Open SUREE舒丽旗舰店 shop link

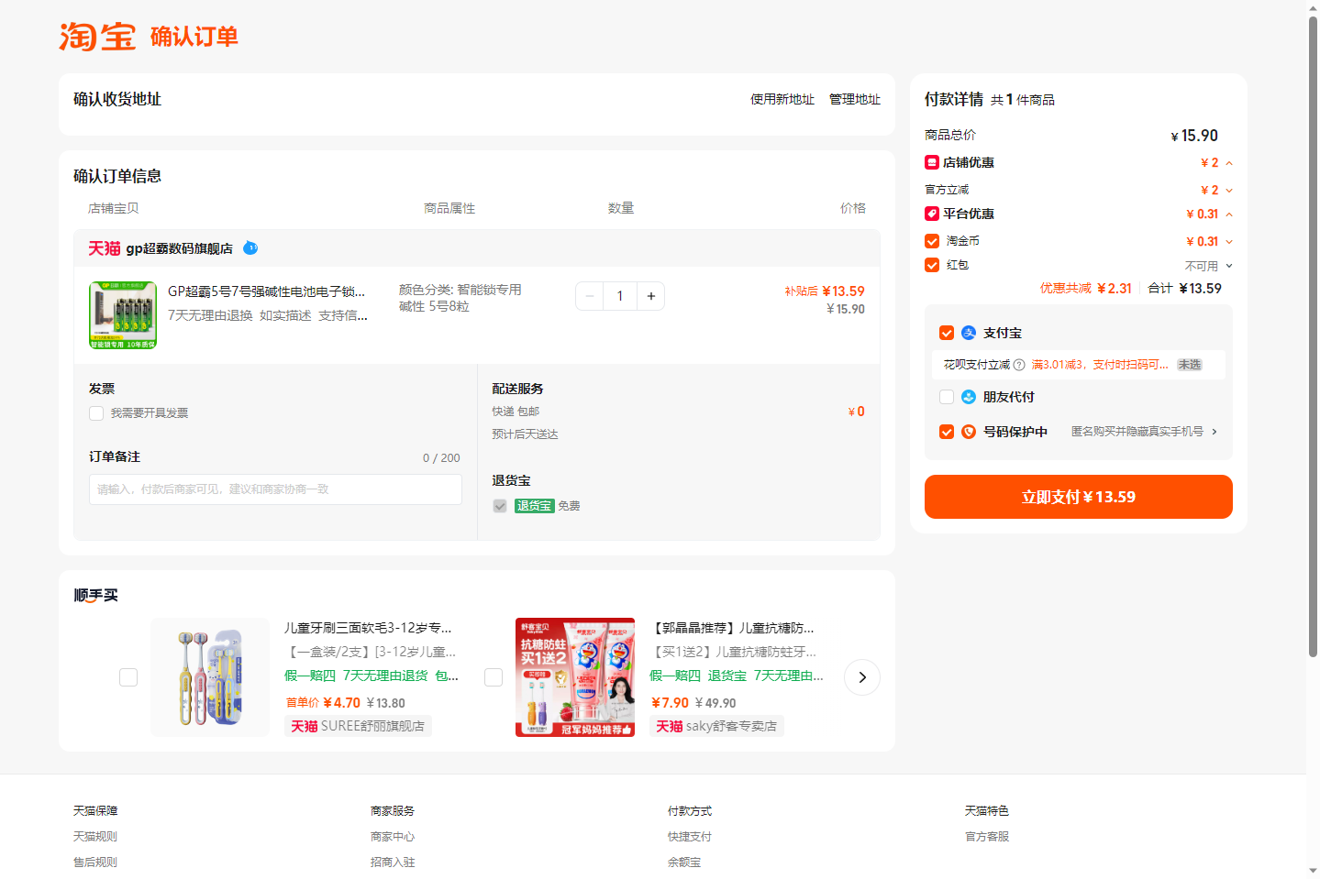(372, 726)
